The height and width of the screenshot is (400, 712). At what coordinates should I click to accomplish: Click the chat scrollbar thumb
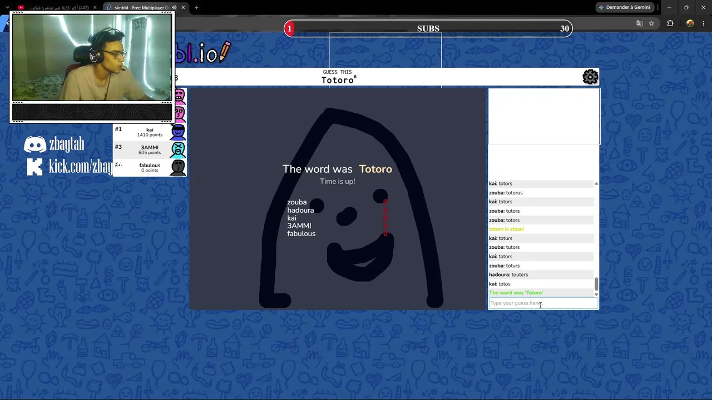pyautogui.click(x=596, y=283)
